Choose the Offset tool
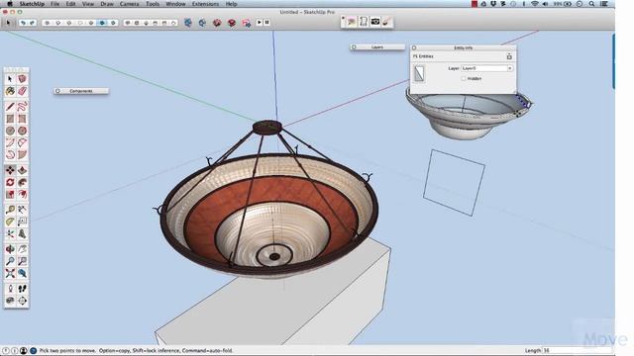 tap(22, 195)
